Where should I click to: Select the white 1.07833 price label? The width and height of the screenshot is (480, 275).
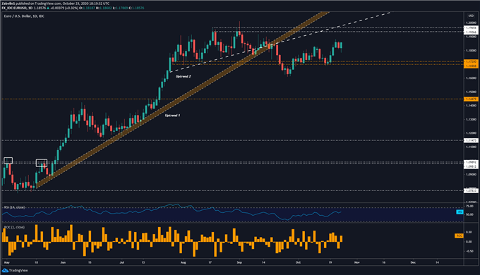coord(471,190)
